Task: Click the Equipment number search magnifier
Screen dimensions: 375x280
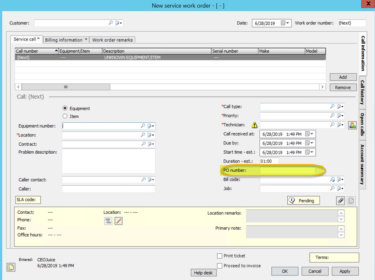Action: (143, 126)
